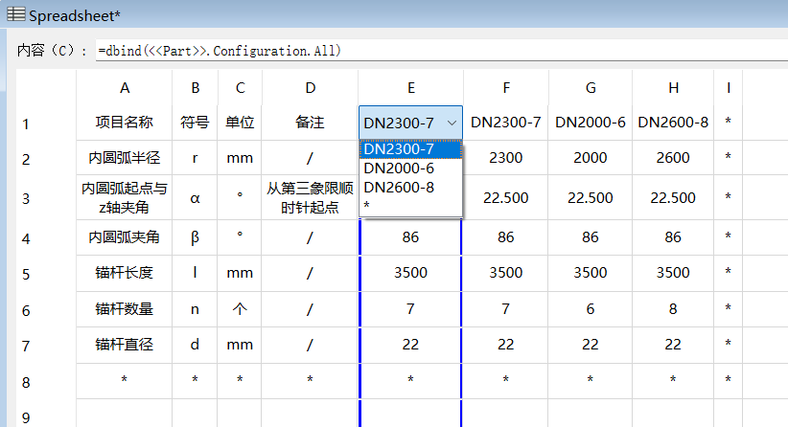
Task: Select column E header
Action: click(410, 88)
